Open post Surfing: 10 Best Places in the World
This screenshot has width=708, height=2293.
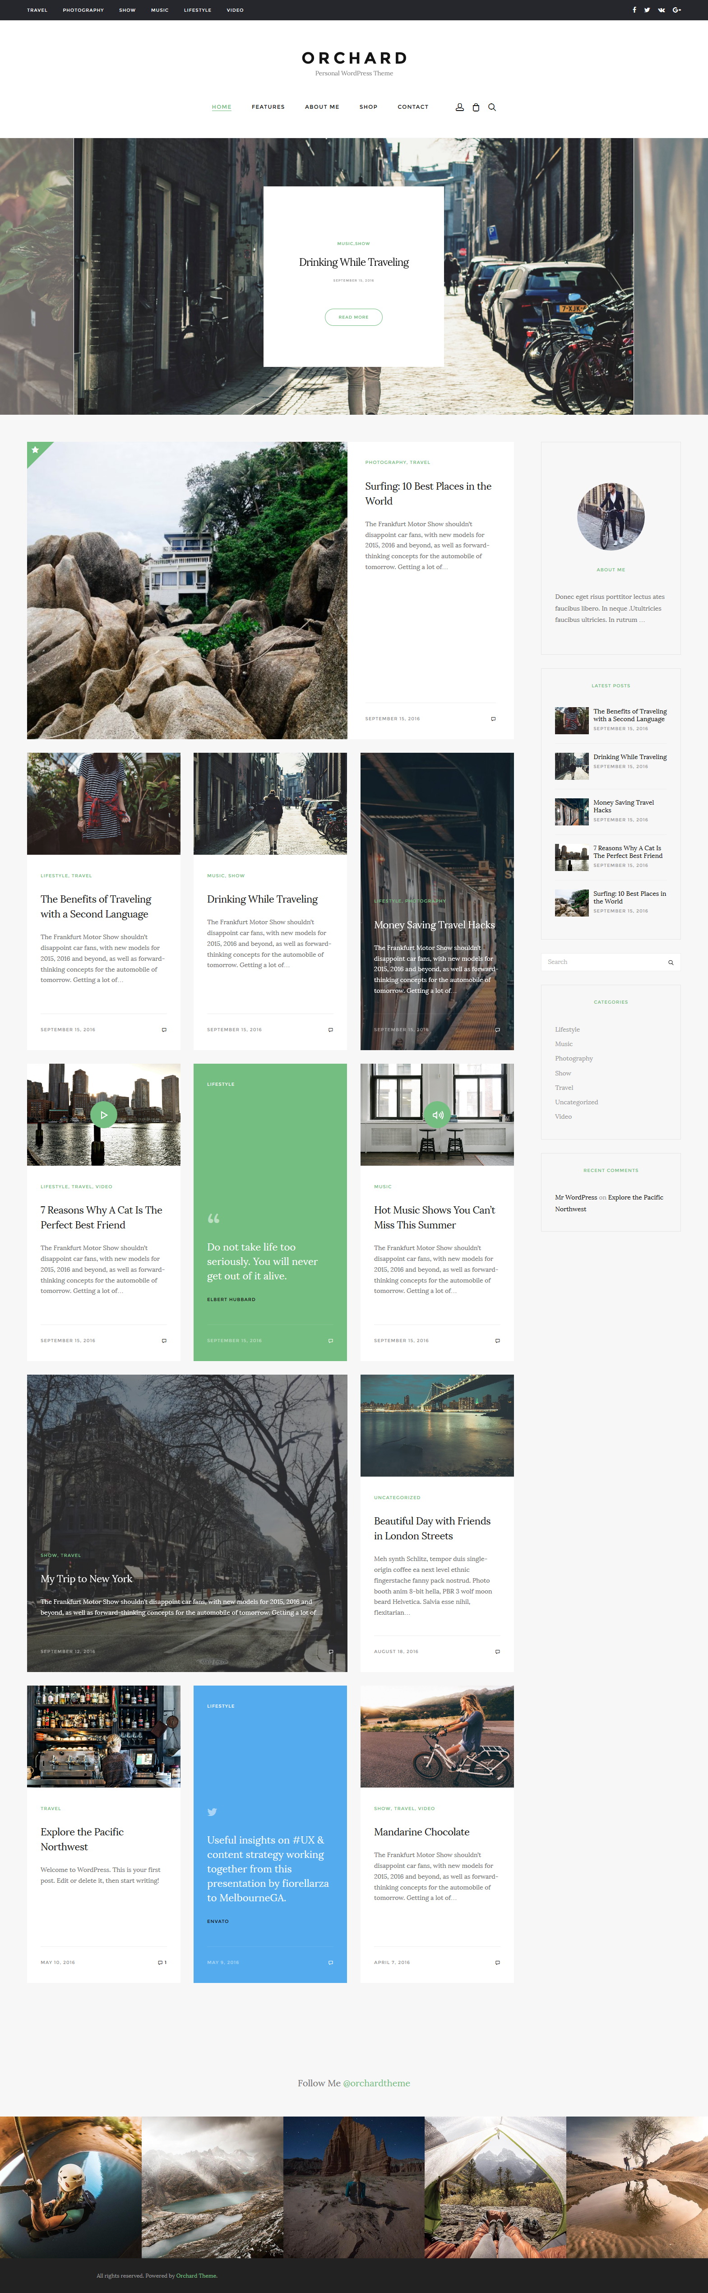pos(428,493)
